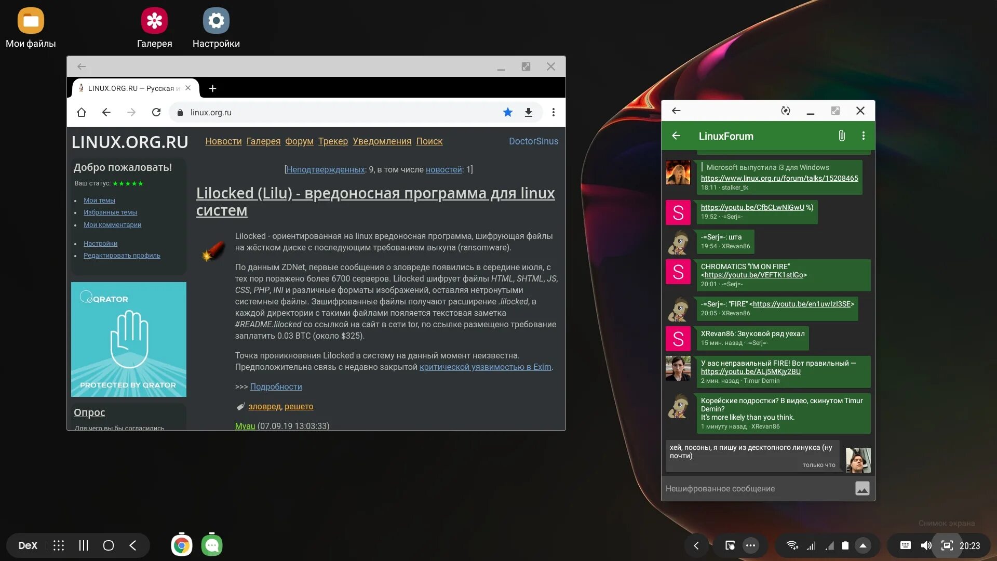Open youtu.be/CfbCLwNlGwU link in chat

[x=752, y=207]
